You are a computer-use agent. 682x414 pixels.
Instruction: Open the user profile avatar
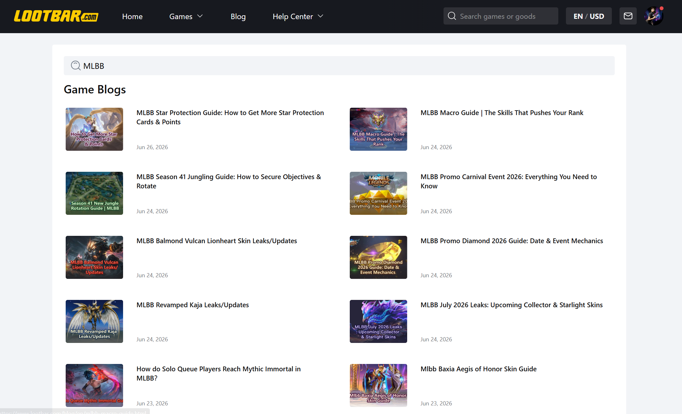click(x=654, y=16)
